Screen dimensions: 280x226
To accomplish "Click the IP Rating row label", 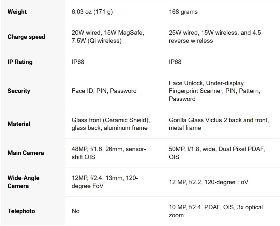I will coord(20,62).
